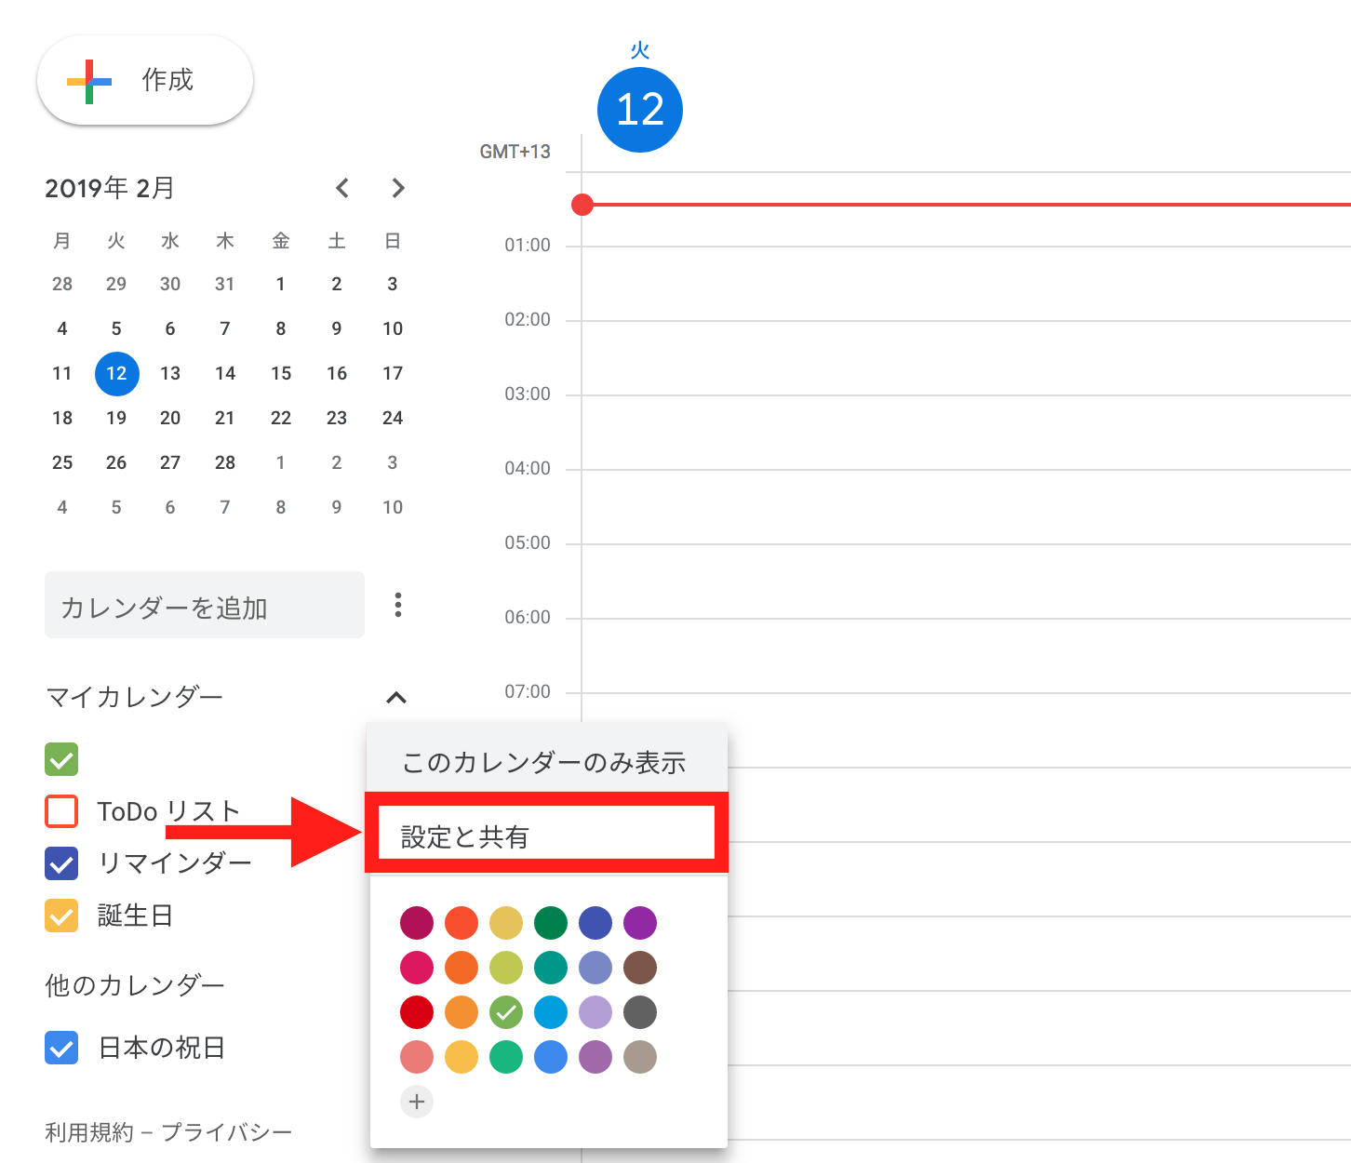Click the multicolored plus Create icon
This screenshot has height=1163, width=1351.
coord(88,80)
